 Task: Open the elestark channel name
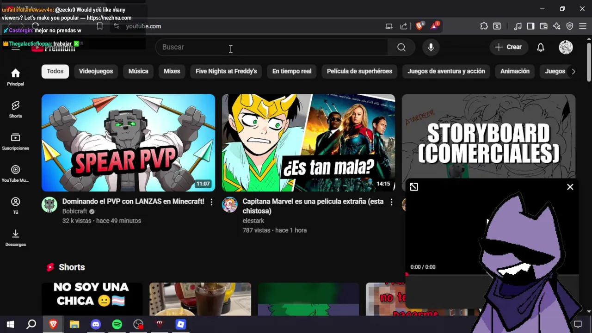click(x=253, y=221)
